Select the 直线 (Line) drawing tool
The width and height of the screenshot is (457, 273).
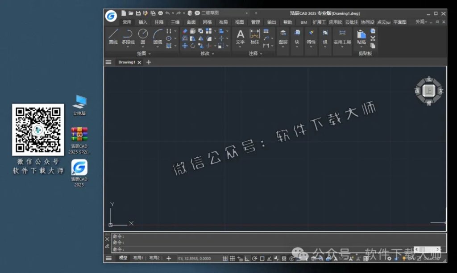coord(113,36)
